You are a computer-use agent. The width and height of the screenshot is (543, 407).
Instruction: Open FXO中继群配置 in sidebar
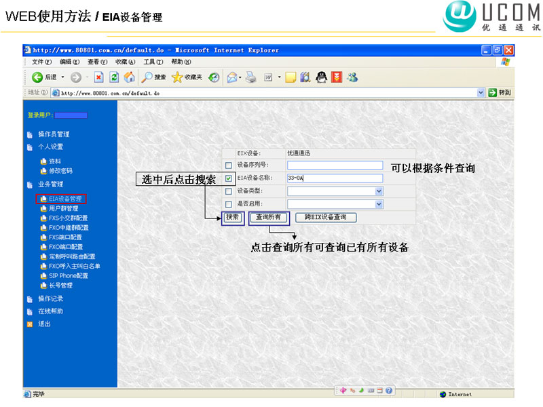pyautogui.click(x=69, y=228)
